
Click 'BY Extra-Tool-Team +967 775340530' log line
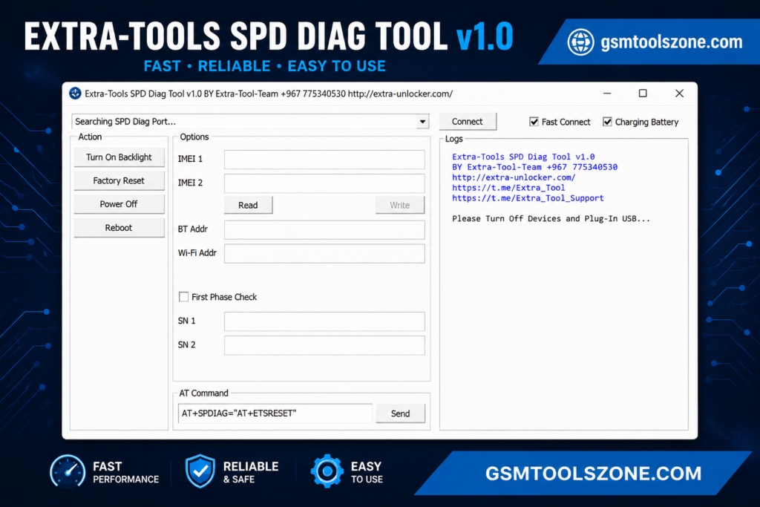click(534, 167)
